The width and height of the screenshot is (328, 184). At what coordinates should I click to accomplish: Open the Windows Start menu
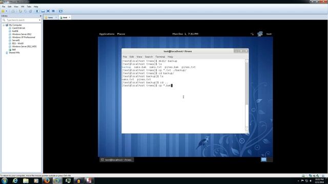[x=5, y=180]
